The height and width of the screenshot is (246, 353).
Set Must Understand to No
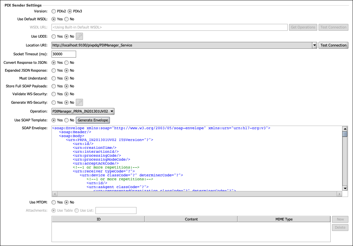click(66, 78)
